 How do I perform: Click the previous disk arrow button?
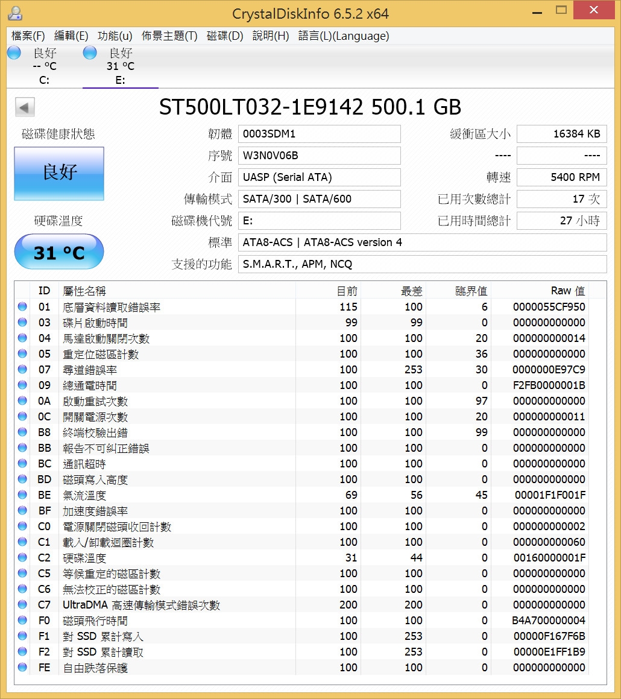(x=25, y=107)
